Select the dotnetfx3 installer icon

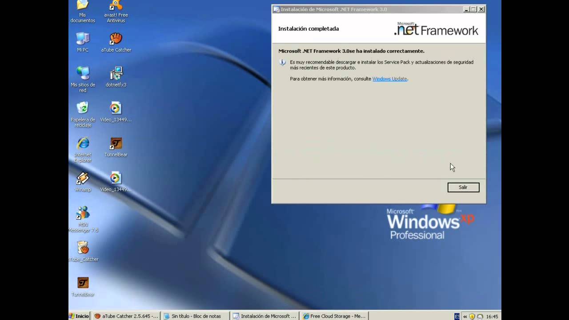point(116,77)
